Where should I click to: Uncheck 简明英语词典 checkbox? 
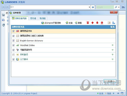[13, 31]
